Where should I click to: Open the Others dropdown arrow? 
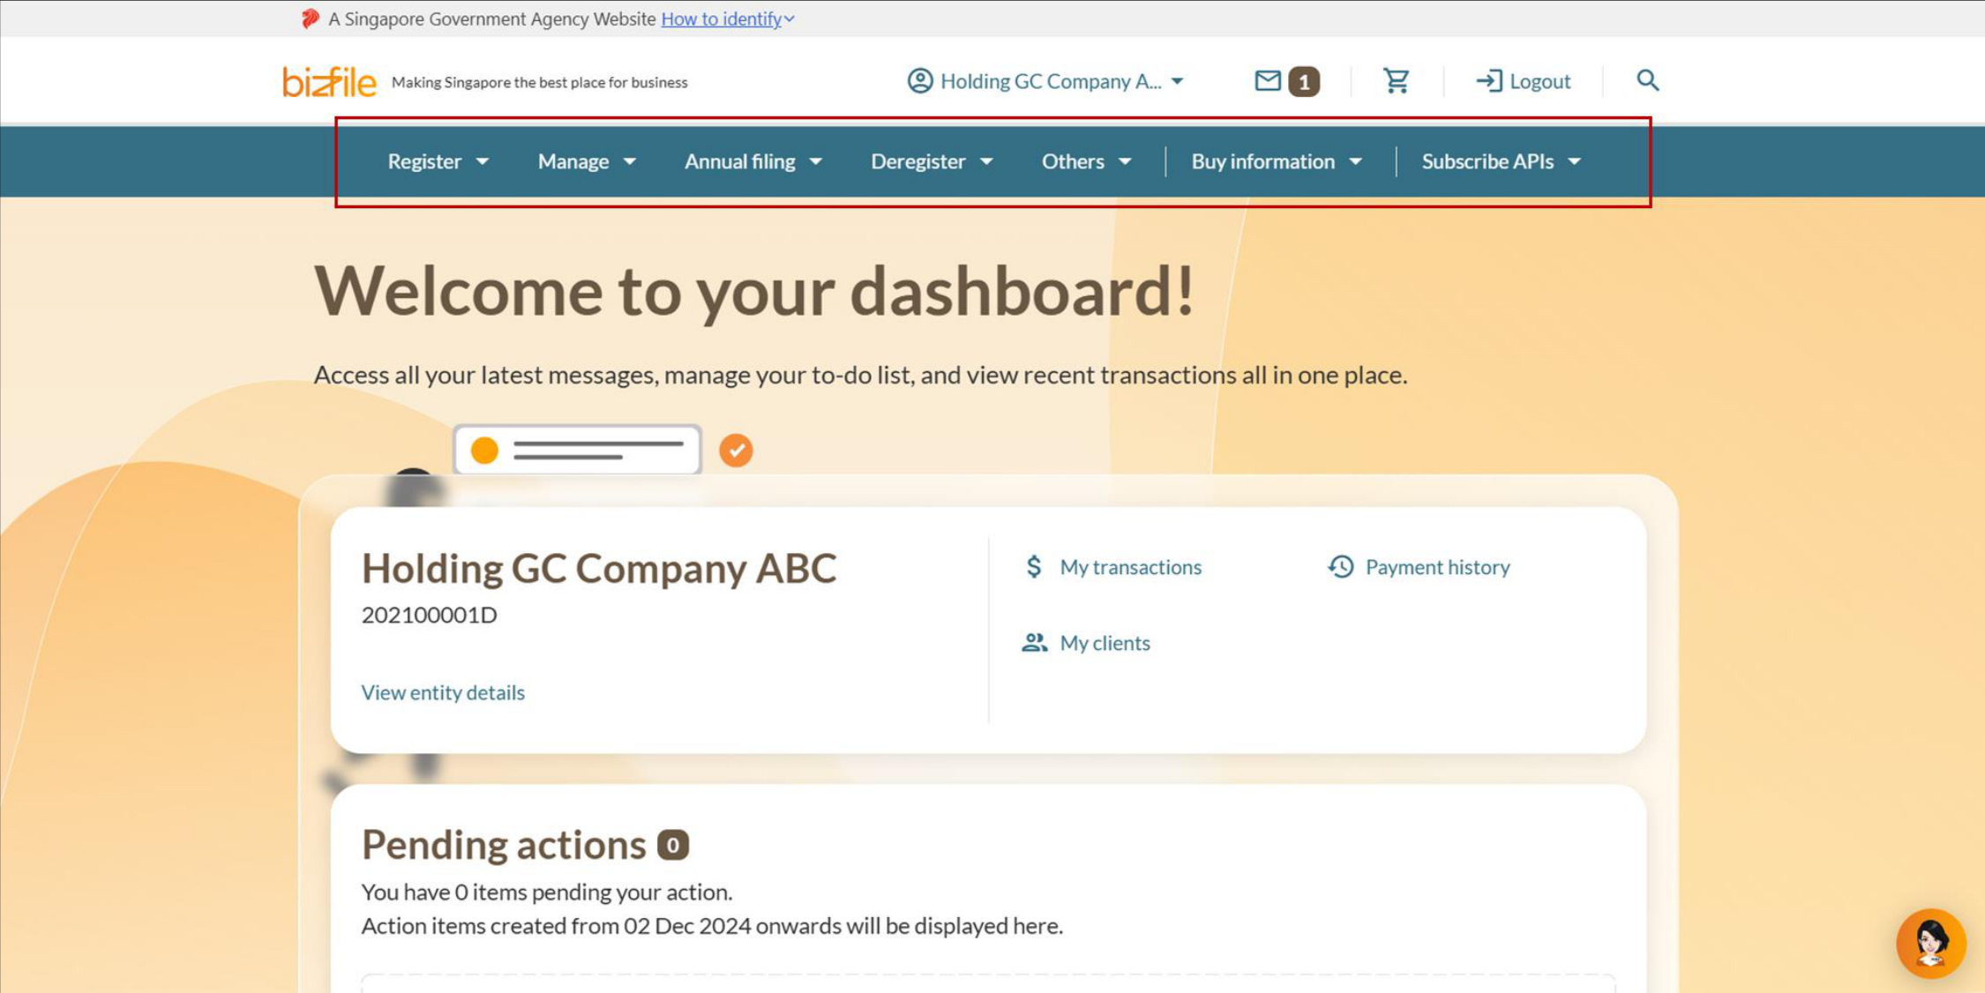[x=1125, y=161]
